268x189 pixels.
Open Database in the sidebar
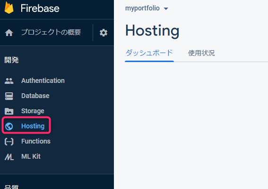(35, 96)
